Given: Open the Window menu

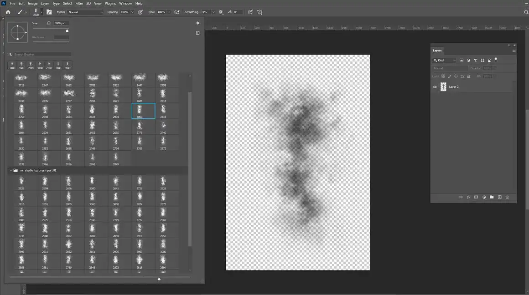Looking at the screenshot, I should point(125,3).
